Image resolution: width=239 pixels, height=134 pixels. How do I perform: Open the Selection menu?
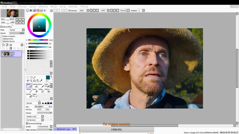click(43, 7)
